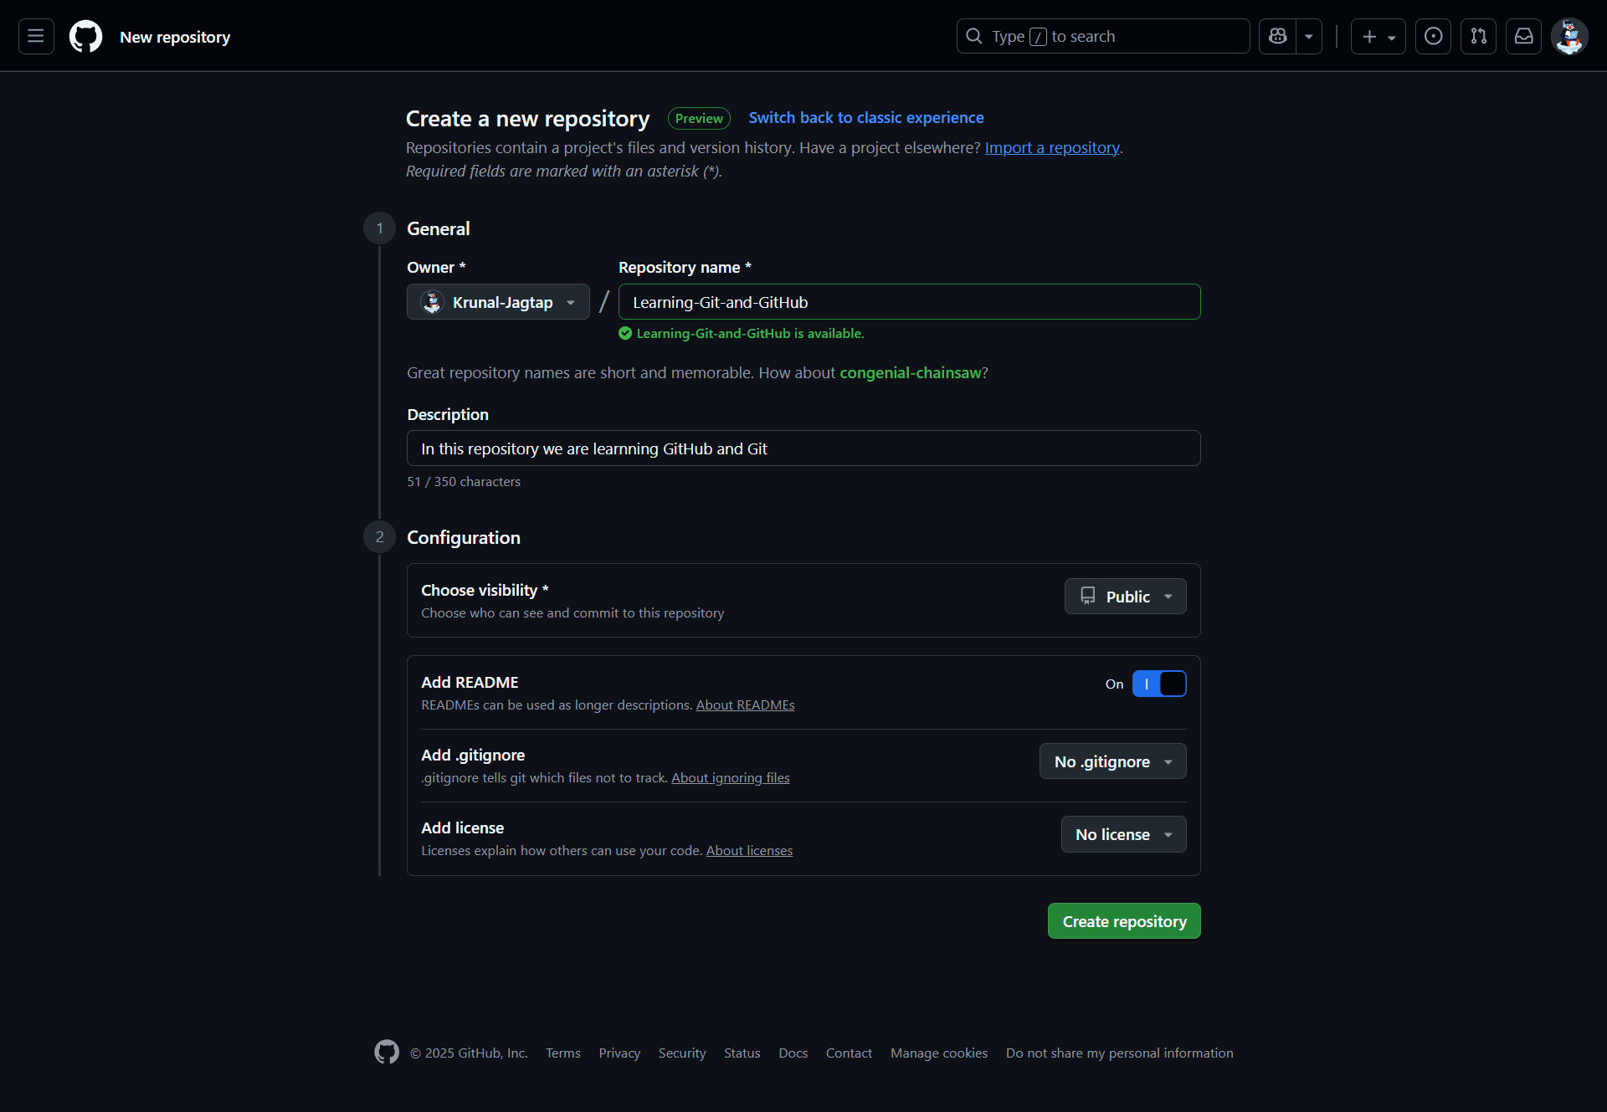Open the No license dropdown
This screenshot has height=1112, width=1607.
click(1123, 834)
